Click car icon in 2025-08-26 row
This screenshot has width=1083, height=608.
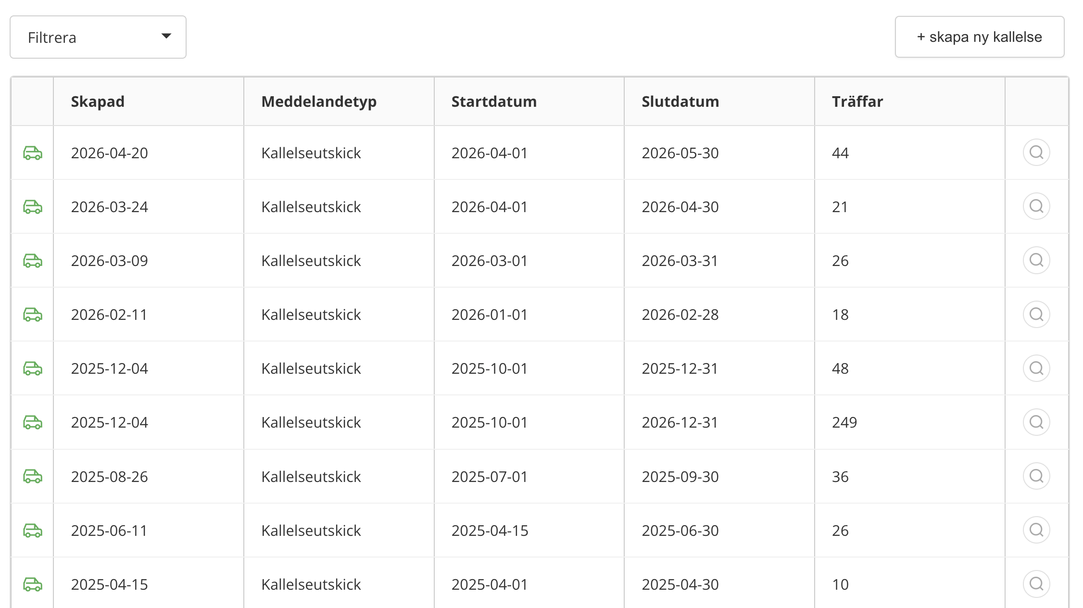tap(33, 476)
